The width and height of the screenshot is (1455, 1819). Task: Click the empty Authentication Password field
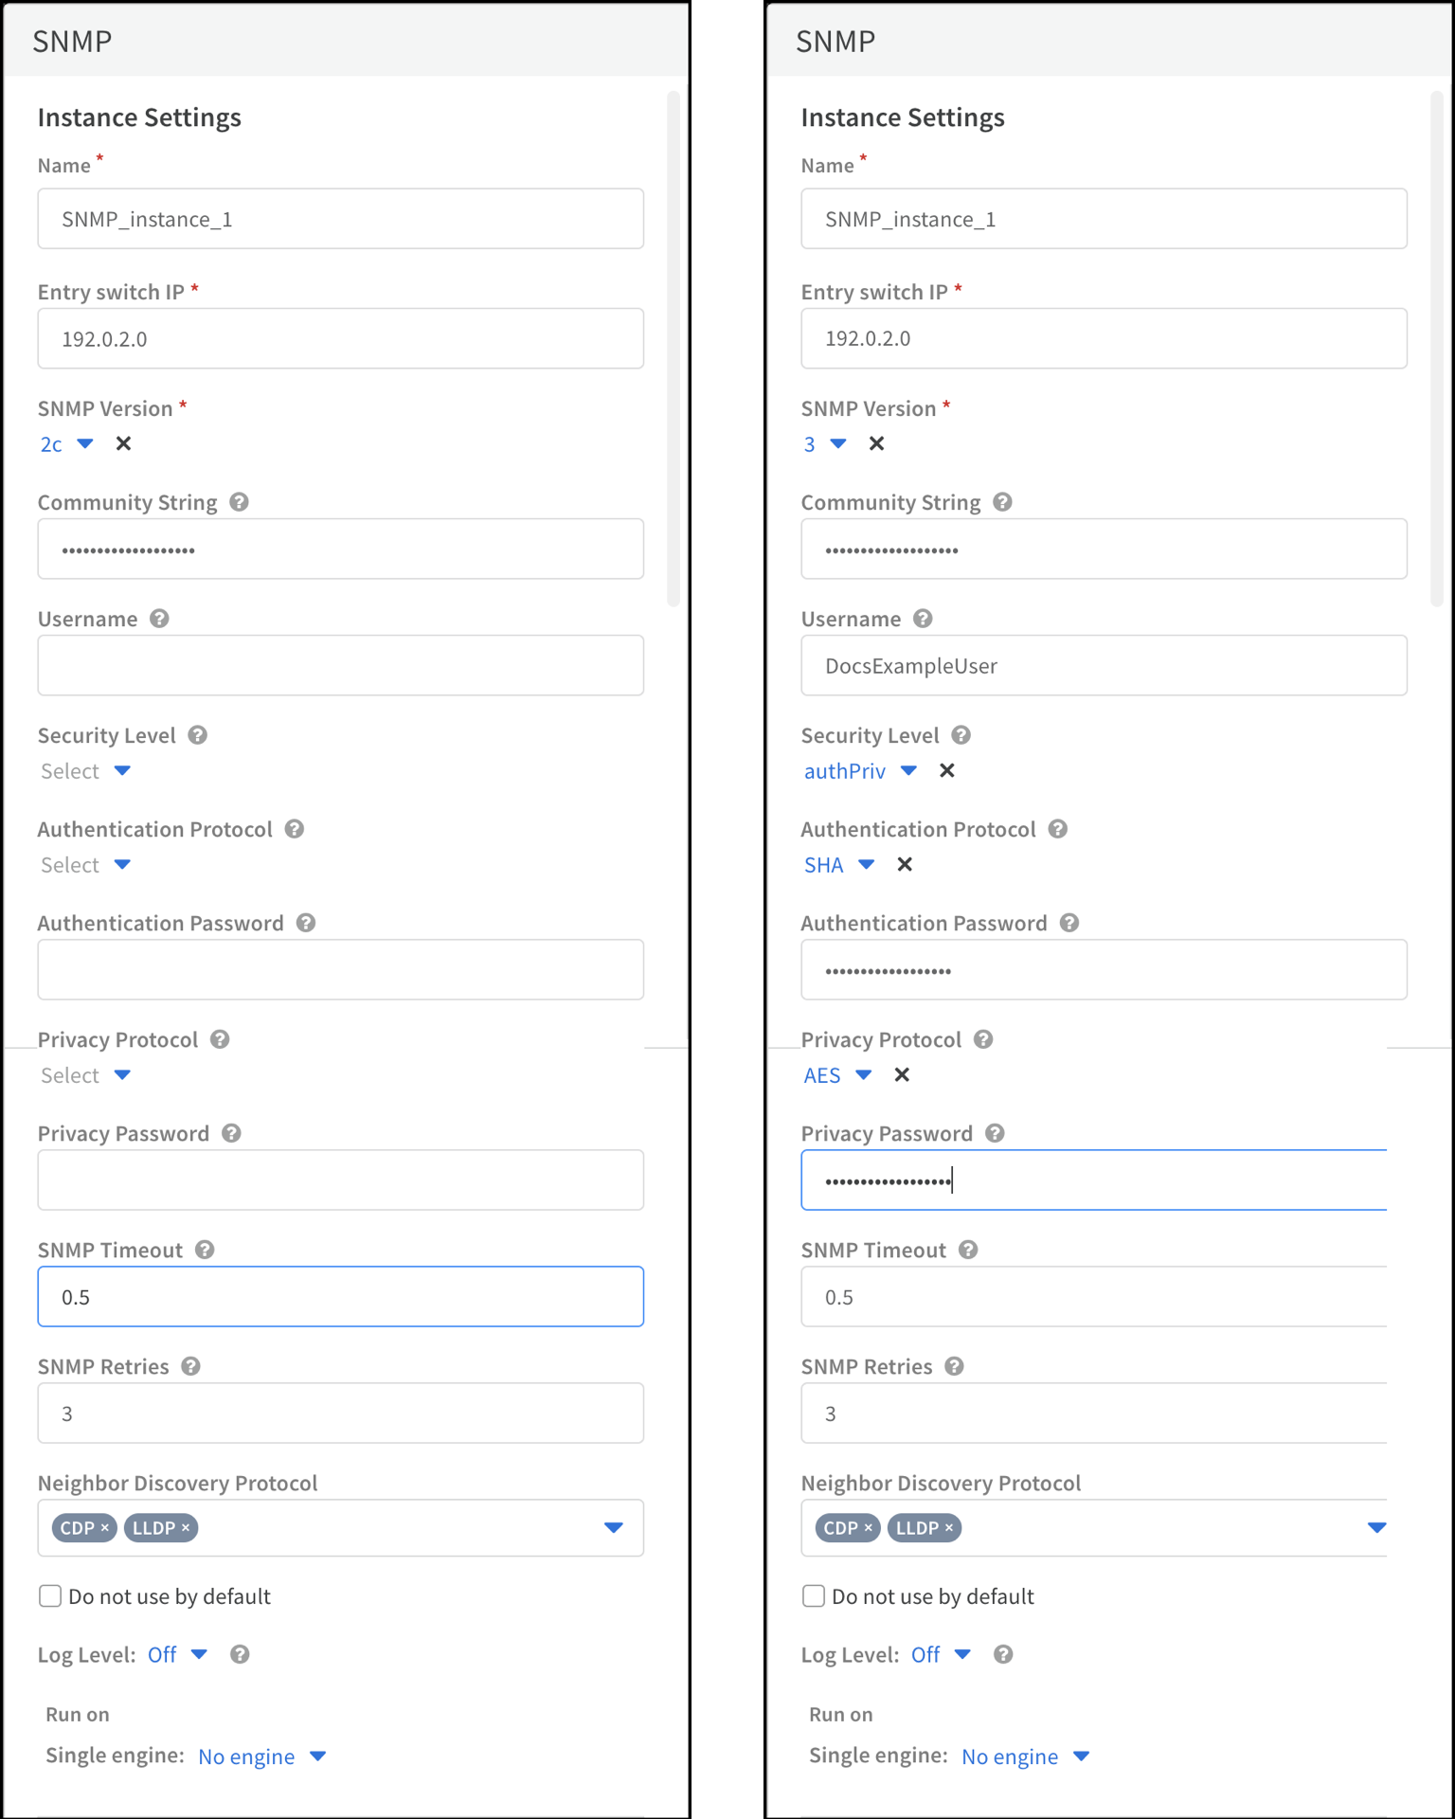point(340,970)
